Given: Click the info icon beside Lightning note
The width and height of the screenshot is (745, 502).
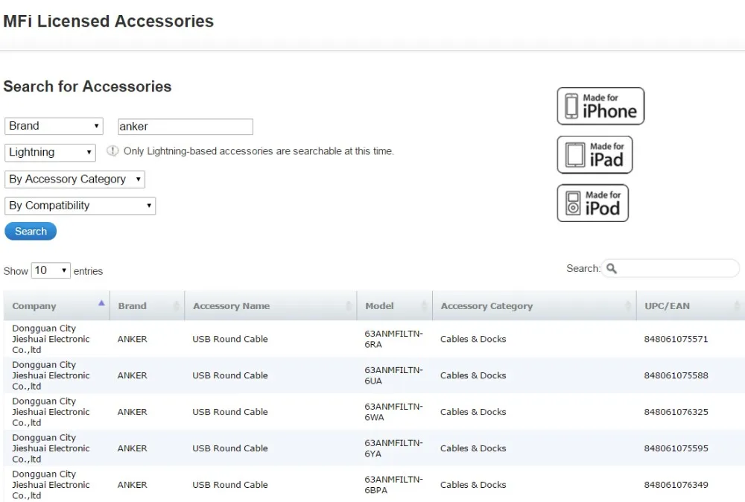Looking at the screenshot, I should pos(112,151).
